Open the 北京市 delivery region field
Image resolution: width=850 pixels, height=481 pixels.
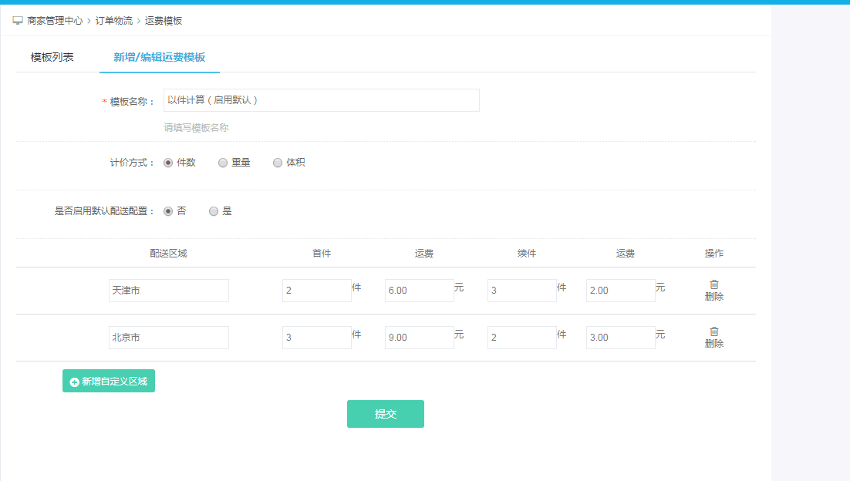tap(169, 338)
